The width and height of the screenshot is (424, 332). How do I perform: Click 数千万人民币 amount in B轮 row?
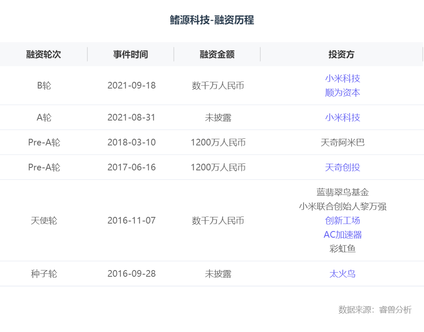218,86
